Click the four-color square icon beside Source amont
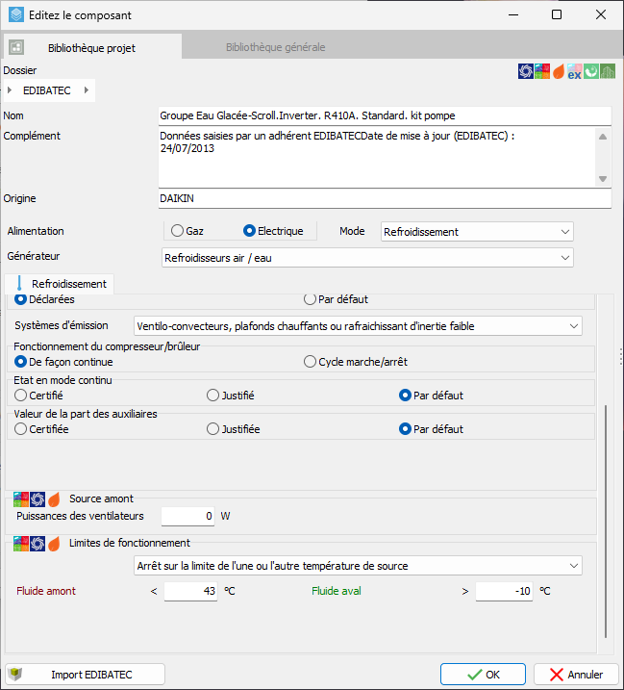This screenshot has height=690, width=624. pos(20,499)
